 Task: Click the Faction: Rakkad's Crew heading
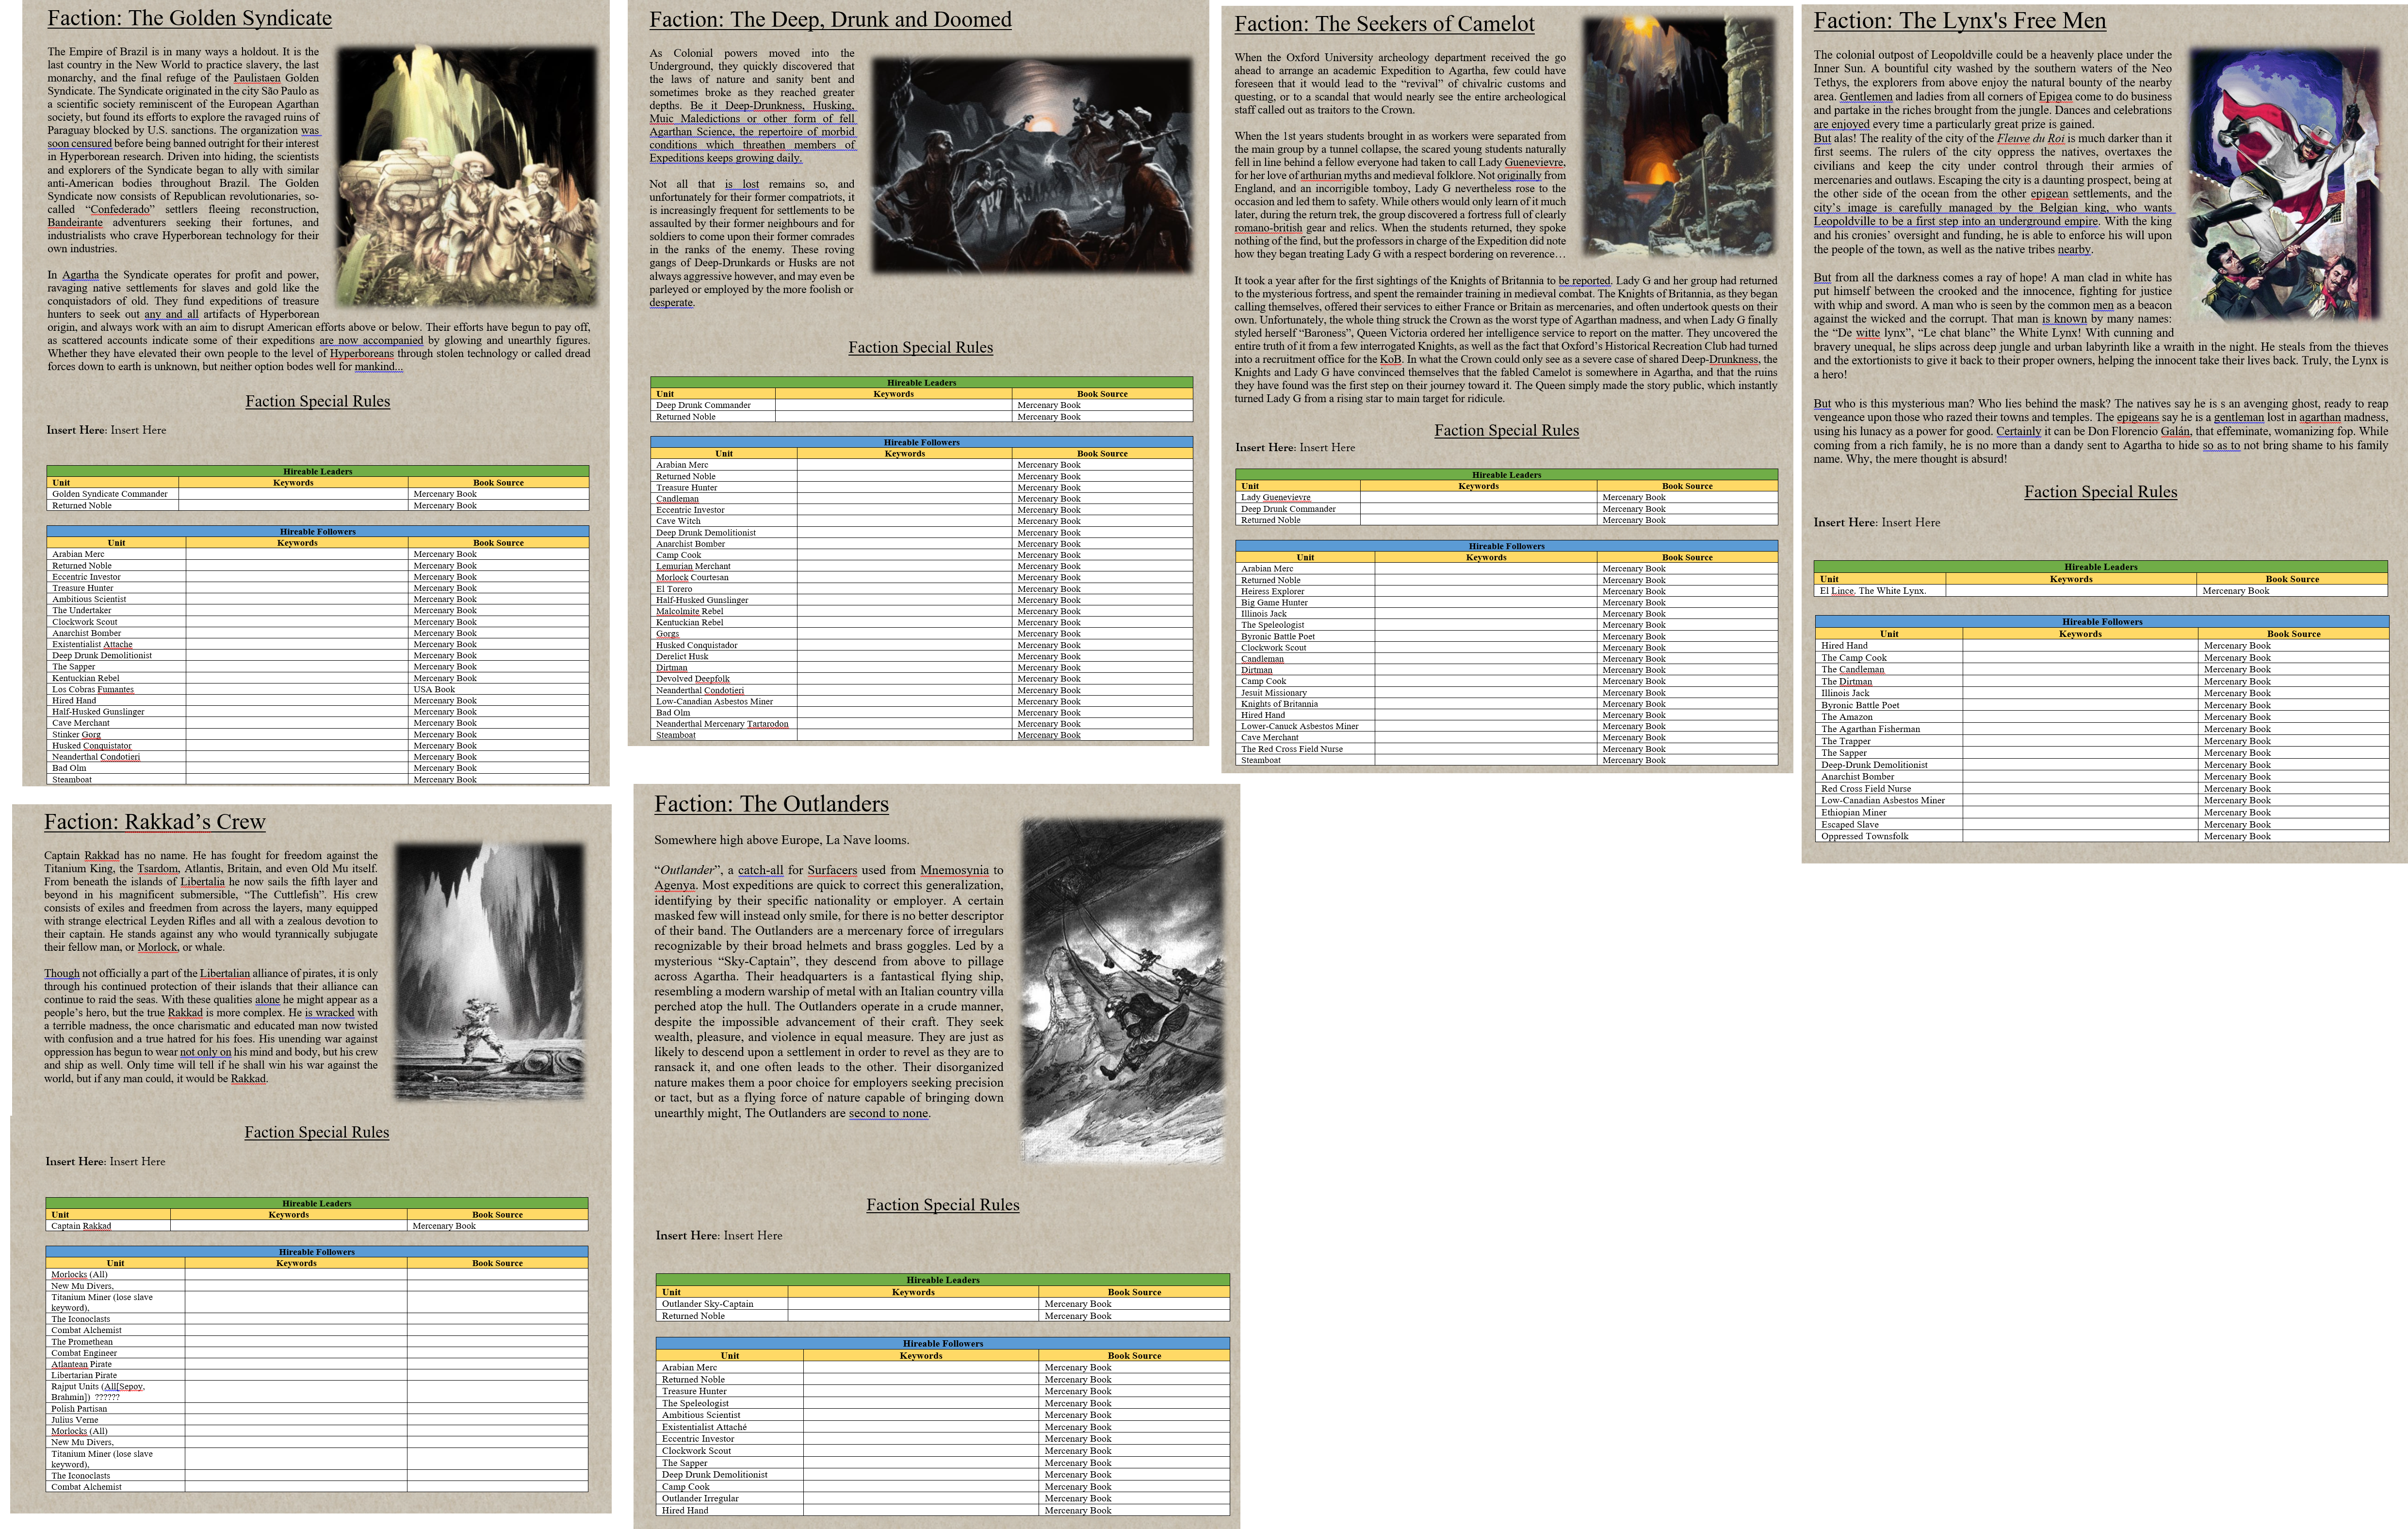click(155, 822)
